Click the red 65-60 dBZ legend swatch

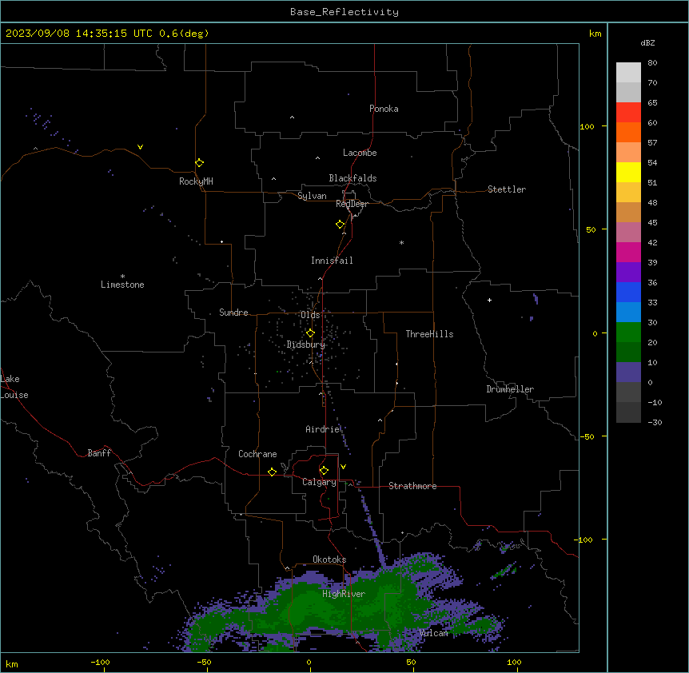[x=628, y=113]
